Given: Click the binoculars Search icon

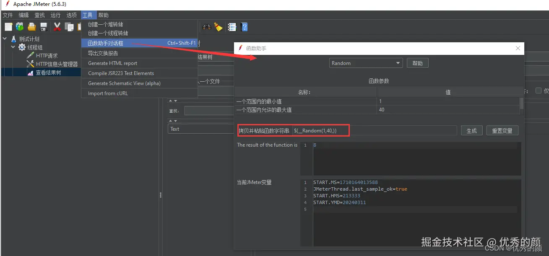Looking at the screenshot, I should 207,27.
